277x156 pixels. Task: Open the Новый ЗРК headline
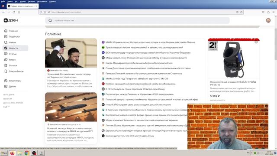tap(138, 105)
